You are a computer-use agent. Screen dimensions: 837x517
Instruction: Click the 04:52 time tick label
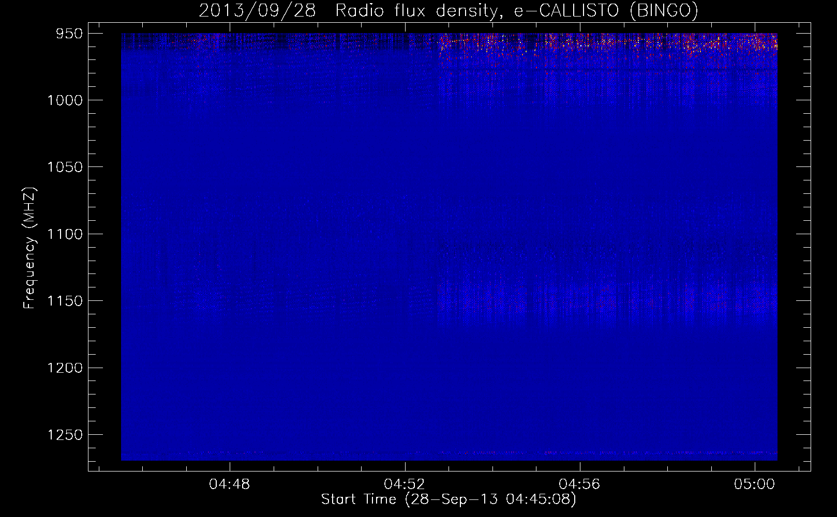(x=405, y=484)
